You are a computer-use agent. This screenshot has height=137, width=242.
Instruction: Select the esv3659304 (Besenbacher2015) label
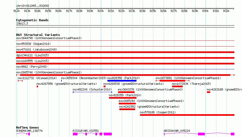coord(84,78)
